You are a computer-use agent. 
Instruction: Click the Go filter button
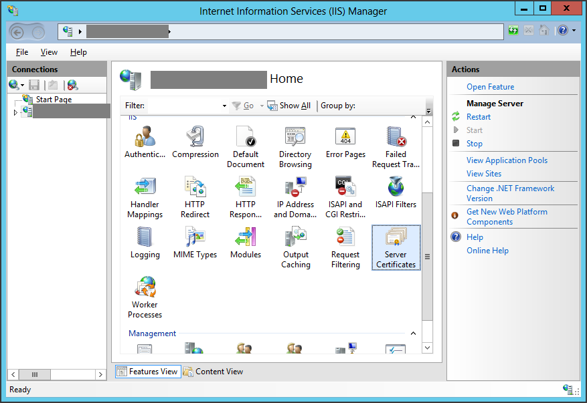(243, 106)
